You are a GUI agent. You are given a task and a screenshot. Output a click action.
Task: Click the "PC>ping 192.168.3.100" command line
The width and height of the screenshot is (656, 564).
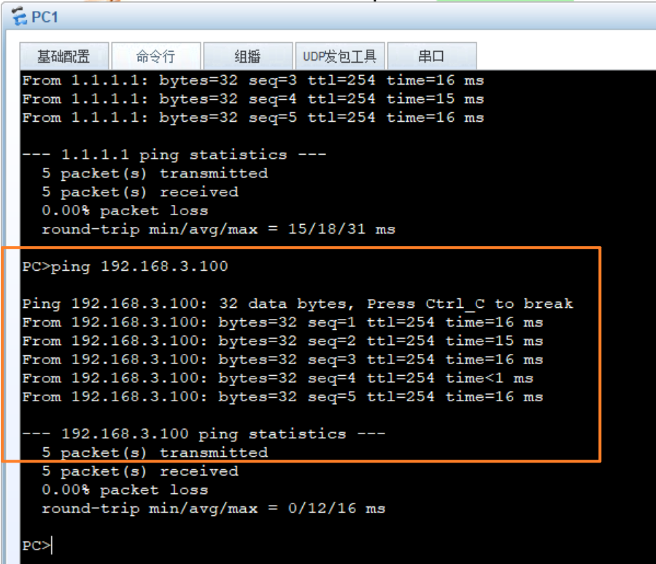pos(125,266)
